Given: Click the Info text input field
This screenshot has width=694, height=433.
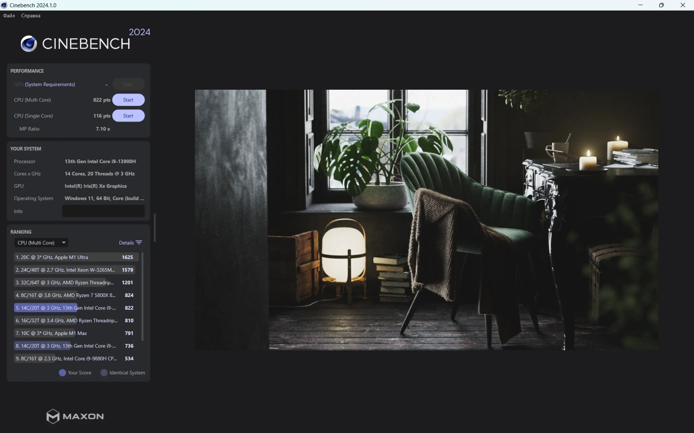Looking at the screenshot, I should (x=103, y=211).
